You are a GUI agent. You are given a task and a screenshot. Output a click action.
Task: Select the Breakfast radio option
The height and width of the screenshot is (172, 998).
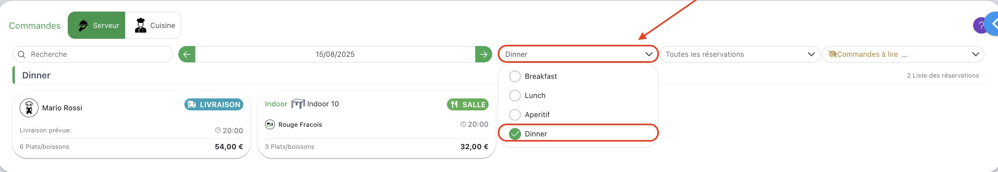515,76
